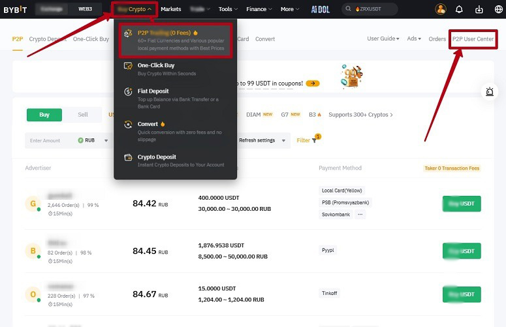This screenshot has height=327, width=506.
Task: Switch to the Sell toggle
Action: [83, 114]
